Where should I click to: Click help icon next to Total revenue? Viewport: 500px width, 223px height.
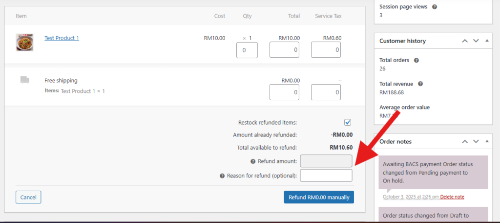point(420,84)
